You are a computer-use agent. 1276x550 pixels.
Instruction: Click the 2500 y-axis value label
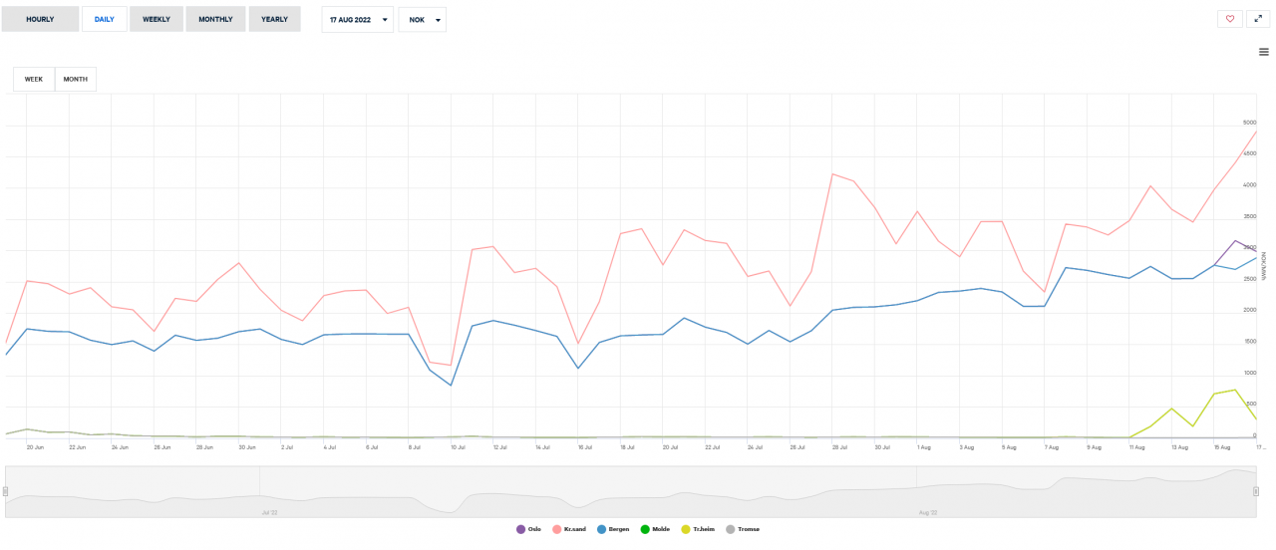(1249, 279)
